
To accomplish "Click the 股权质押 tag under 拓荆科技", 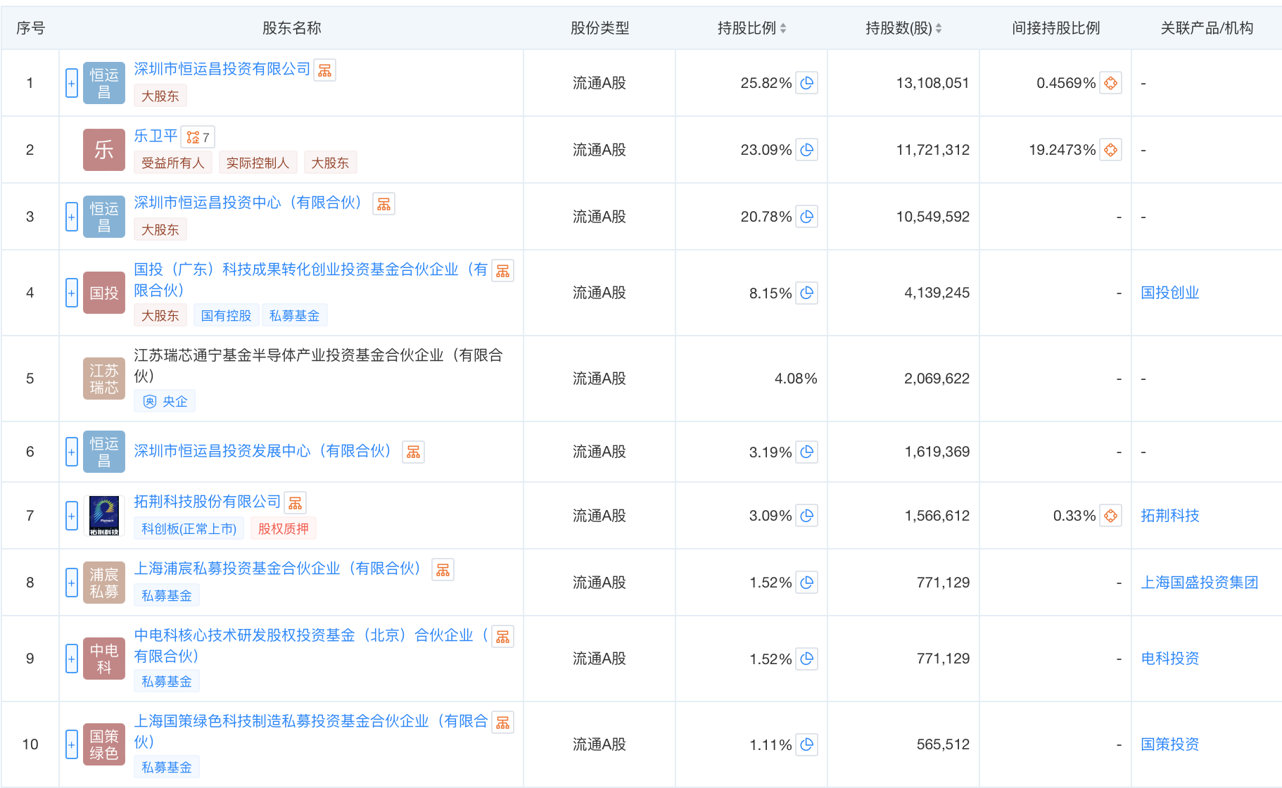I will pos(283,528).
